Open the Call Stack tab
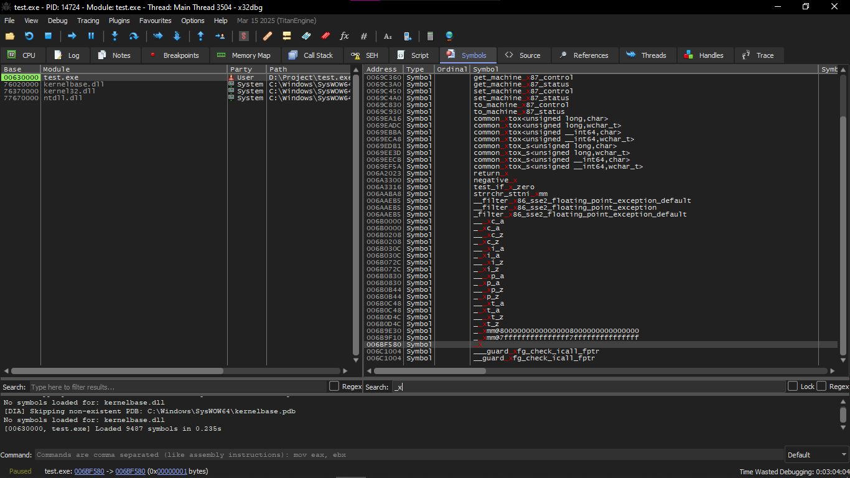Screen dimensions: 850x478 click(311, 55)
